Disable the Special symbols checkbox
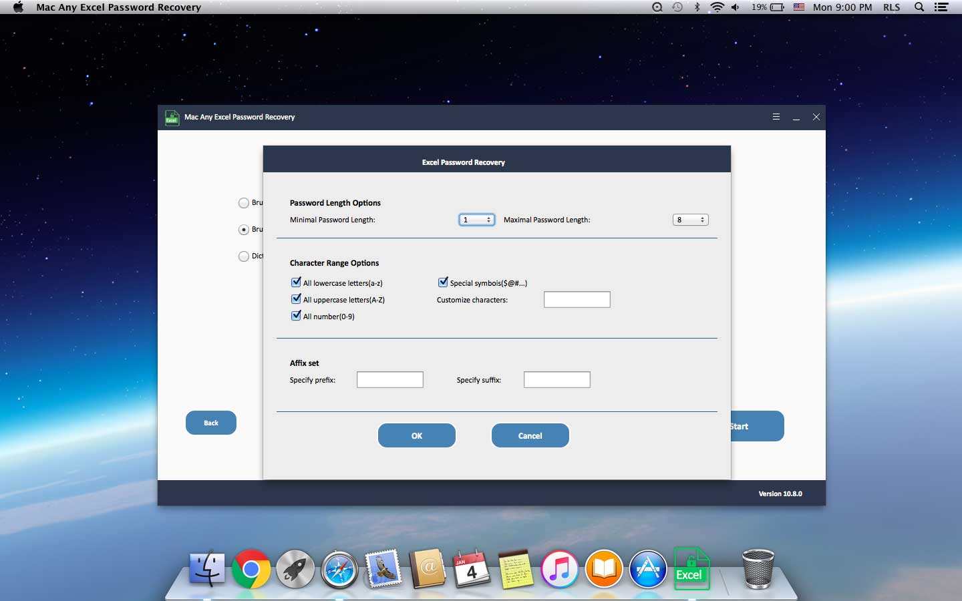Image resolution: width=962 pixels, height=601 pixels. point(443,282)
